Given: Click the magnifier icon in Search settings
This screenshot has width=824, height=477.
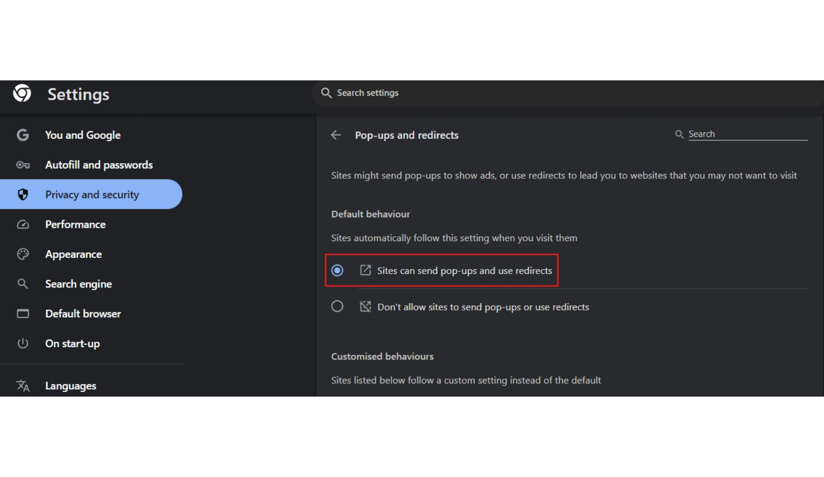Looking at the screenshot, I should click(326, 93).
